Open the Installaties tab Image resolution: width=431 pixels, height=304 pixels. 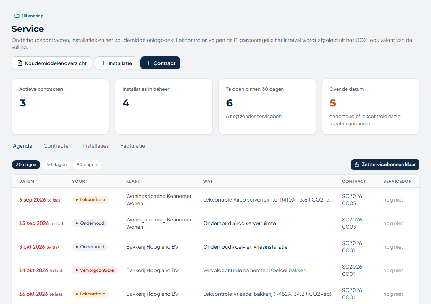(96, 146)
